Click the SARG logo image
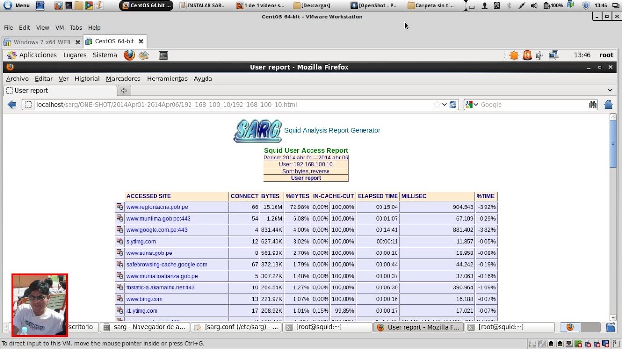This screenshot has width=622, height=349. pos(258,131)
